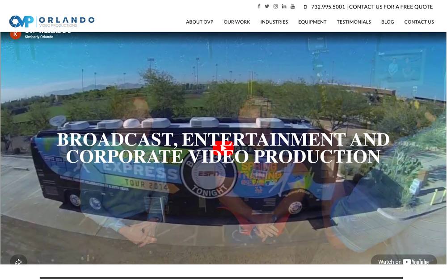Play the YouTube video with red button
This screenshot has width=447, height=279.
click(x=223, y=148)
